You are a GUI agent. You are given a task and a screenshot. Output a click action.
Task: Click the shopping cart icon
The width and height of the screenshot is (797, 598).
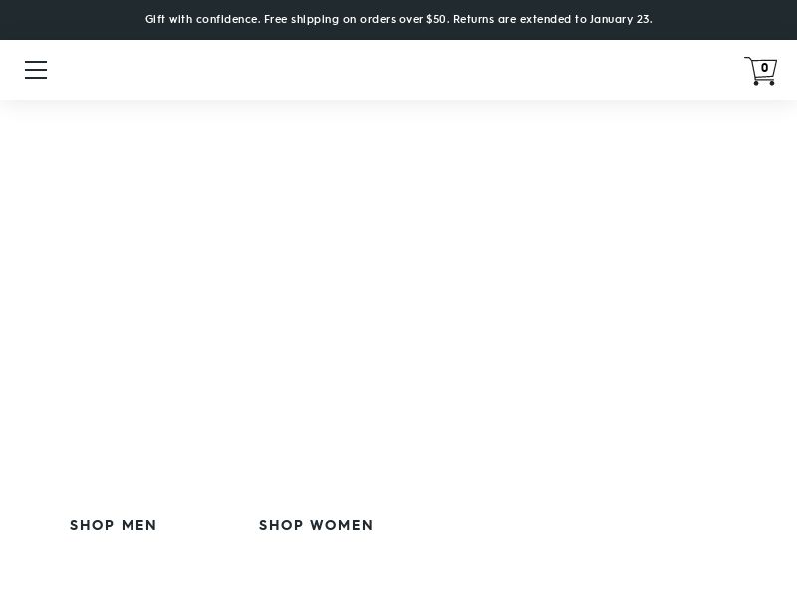(759, 71)
